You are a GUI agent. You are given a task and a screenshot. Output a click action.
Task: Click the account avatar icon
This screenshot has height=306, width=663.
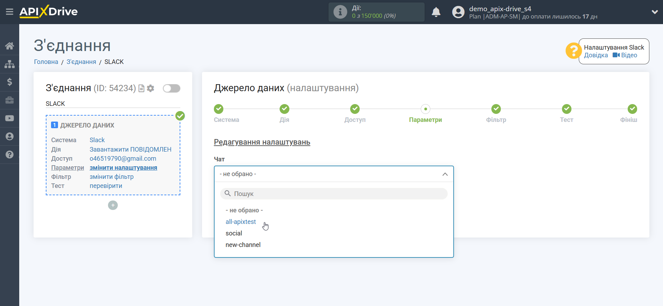458,12
